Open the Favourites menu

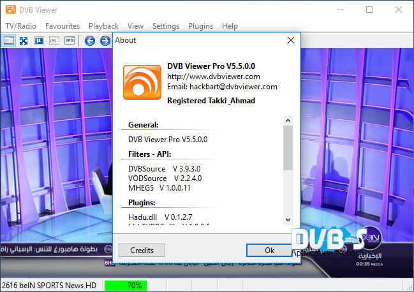(x=63, y=26)
